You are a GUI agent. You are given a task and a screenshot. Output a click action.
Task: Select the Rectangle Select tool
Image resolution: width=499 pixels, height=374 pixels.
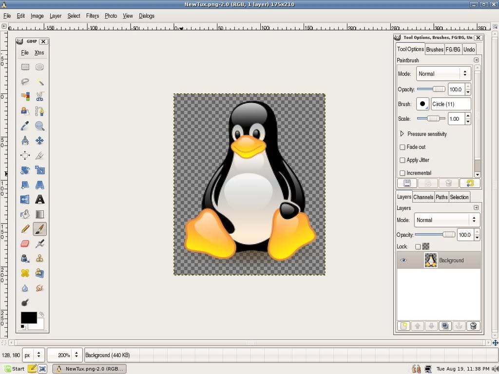pos(25,67)
